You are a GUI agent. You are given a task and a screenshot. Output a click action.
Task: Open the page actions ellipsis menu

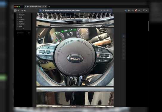(105, 10)
